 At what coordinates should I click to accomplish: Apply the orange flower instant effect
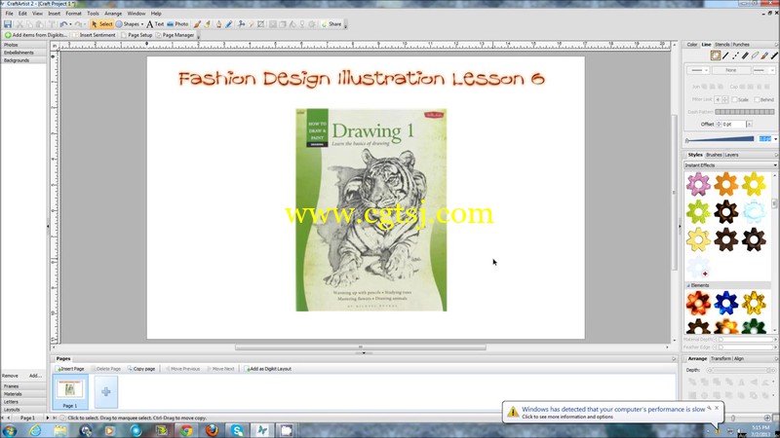click(725, 184)
